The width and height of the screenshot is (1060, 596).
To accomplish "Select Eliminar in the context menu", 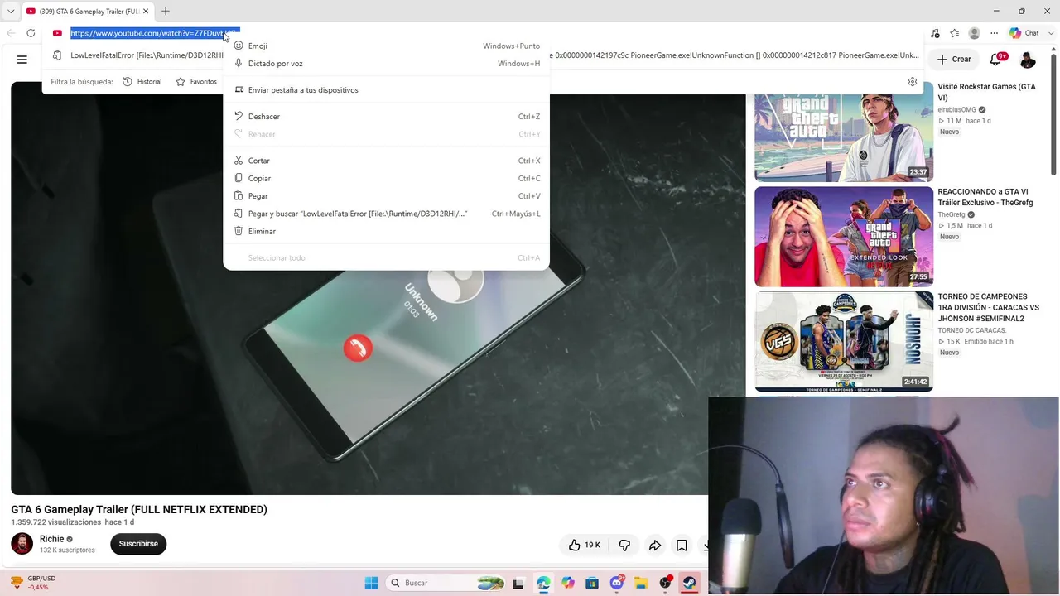I will click(x=386, y=232).
